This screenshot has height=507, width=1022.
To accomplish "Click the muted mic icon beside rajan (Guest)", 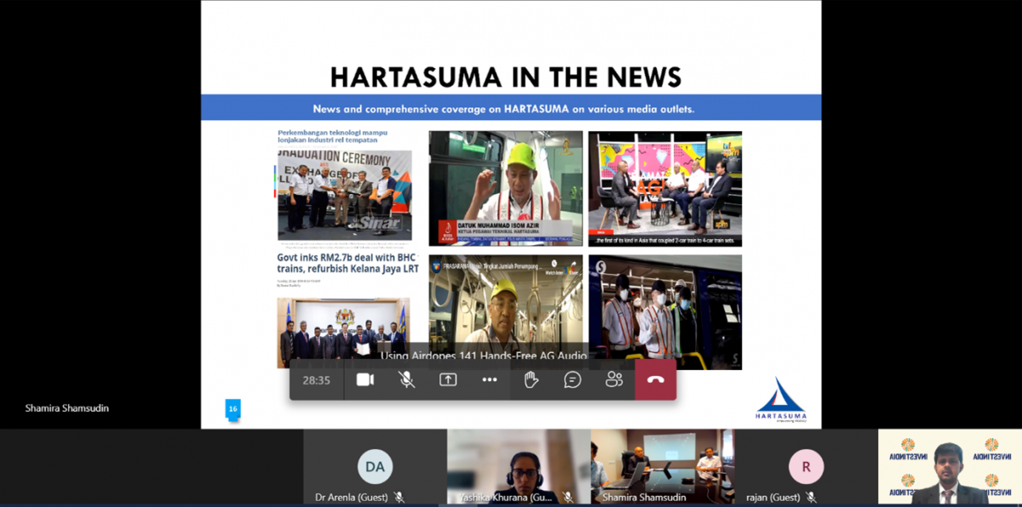I will pos(811,497).
